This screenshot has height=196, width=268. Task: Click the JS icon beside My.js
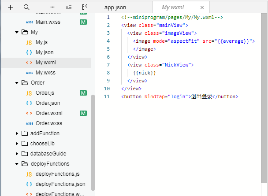pyautogui.click(x=29, y=42)
